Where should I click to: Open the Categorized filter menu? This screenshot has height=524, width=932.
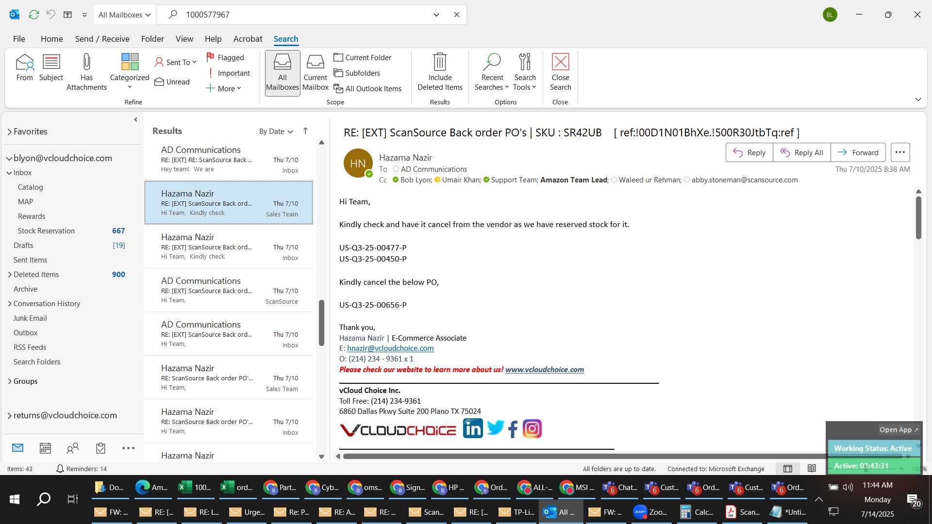coord(130,72)
